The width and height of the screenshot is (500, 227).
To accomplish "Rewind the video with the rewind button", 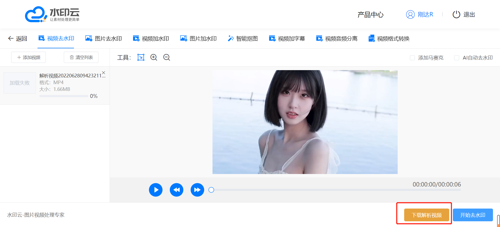I will tap(177, 190).
